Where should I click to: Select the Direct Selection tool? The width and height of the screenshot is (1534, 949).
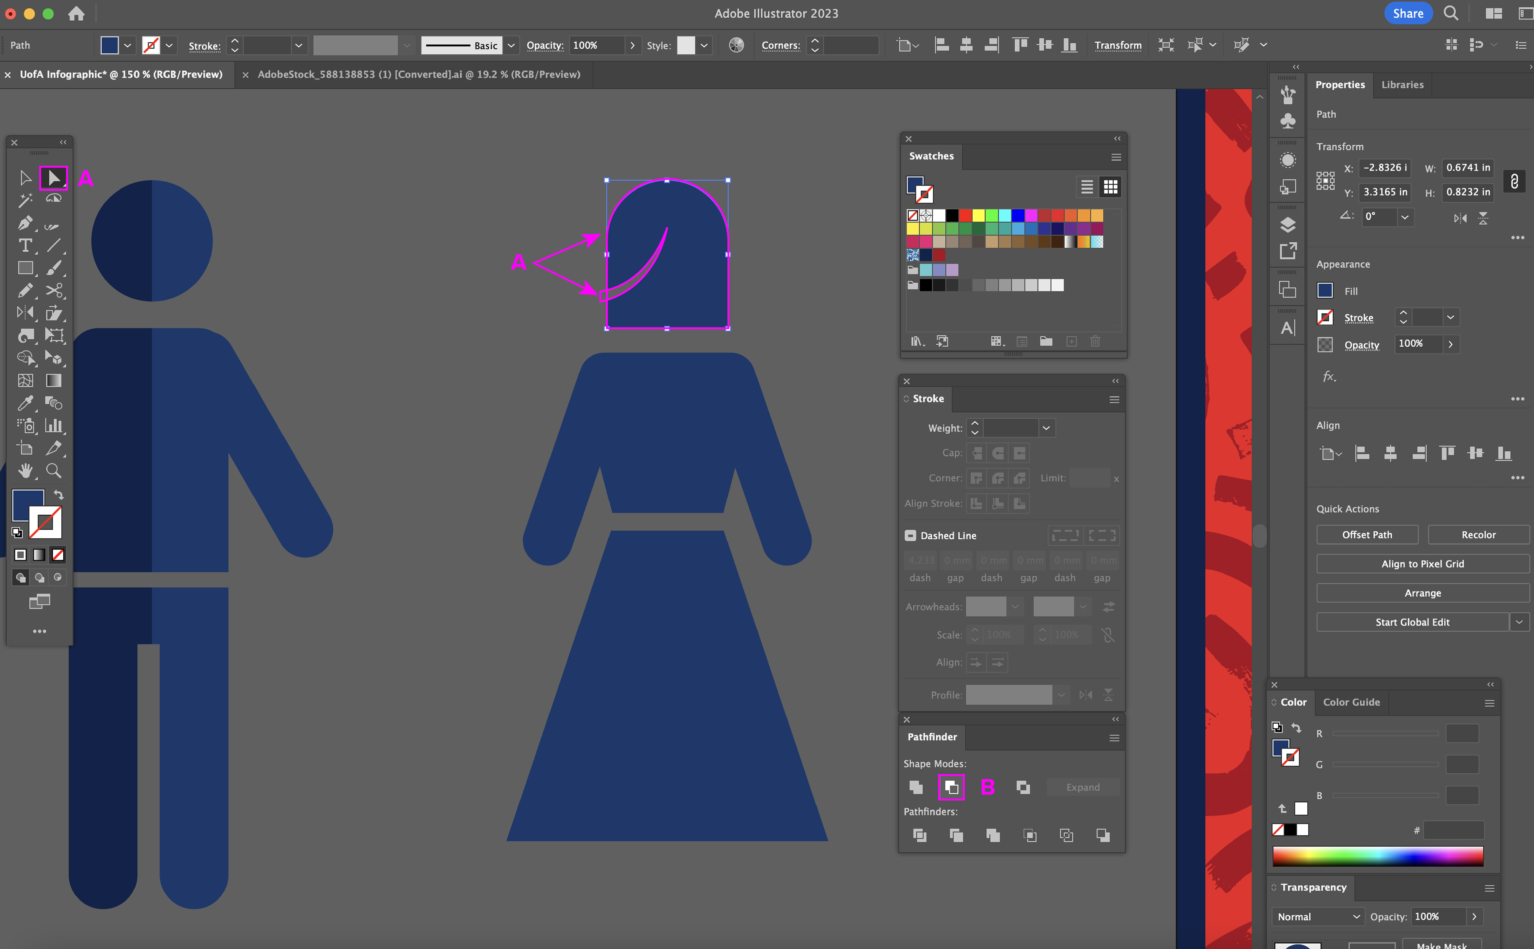pyautogui.click(x=53, y=178)
